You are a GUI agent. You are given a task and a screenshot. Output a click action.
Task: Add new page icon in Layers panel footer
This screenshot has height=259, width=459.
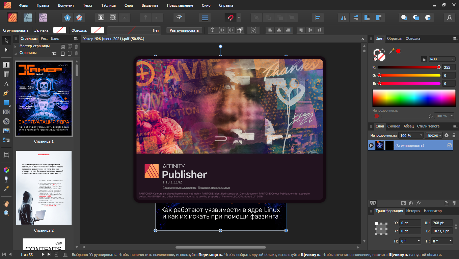pyautogui.click(x=446, y=203)
